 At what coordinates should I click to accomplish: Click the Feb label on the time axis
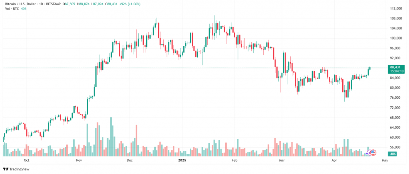234,160
